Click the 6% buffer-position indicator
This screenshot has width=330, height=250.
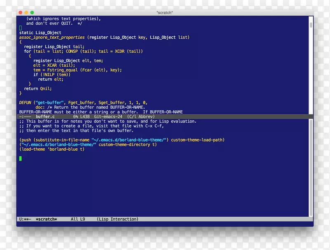pyautogui.click(x=76, y=117)
